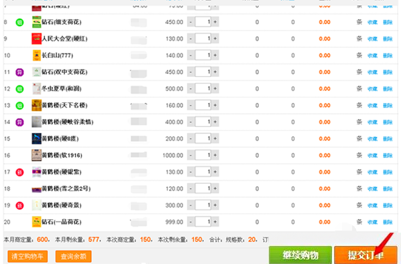Click the green badge icon on row 8
The image size is (401, 264).
coord(19,22)
